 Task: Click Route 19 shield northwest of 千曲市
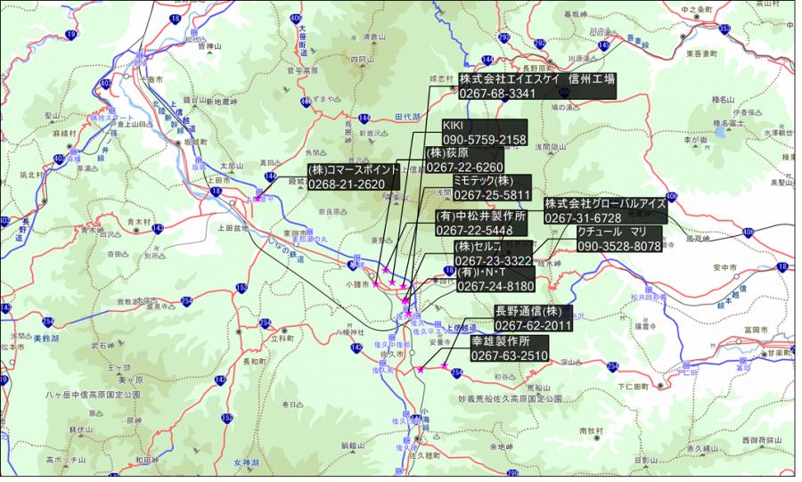(x=70, y=36)
